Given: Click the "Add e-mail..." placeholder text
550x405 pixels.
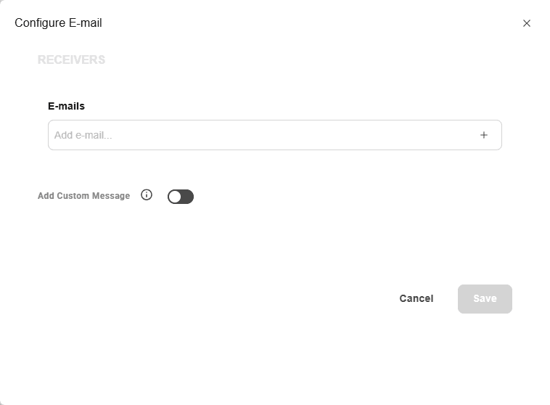Looking at the screenshot, I should (83, 135).
